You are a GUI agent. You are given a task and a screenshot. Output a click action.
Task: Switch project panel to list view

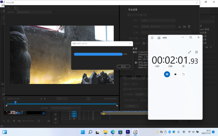(9, 121)
